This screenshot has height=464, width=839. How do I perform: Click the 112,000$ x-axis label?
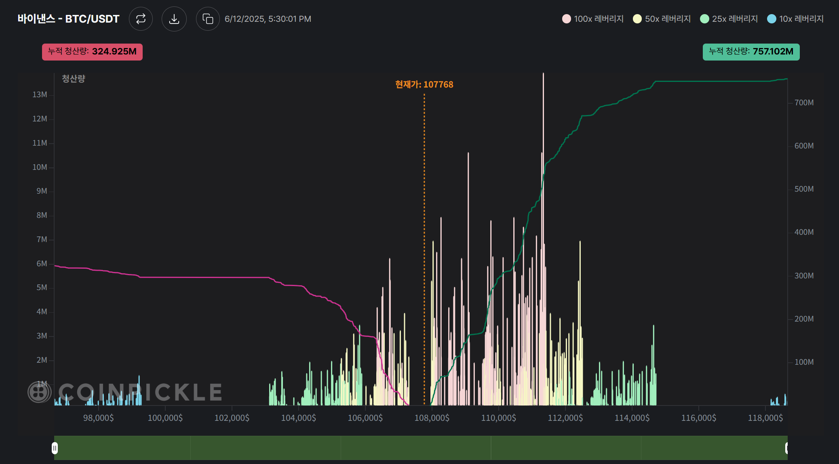(x=565, y=418)
